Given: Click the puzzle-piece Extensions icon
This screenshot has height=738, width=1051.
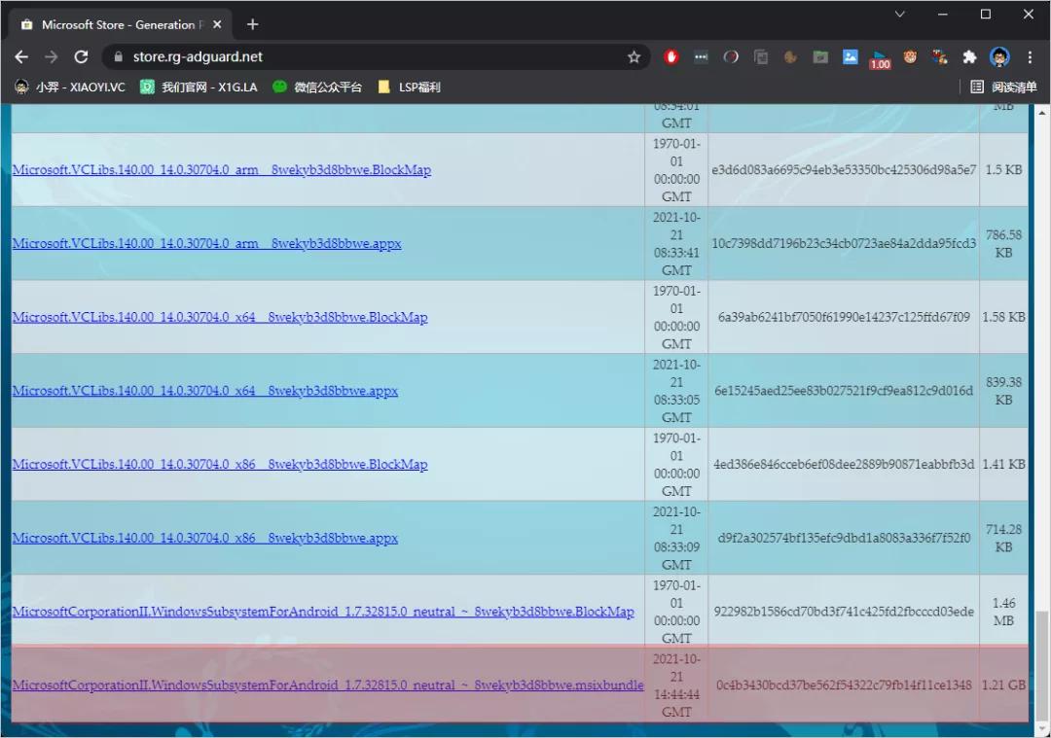Looking at the screenshot, I should tap(969, 56).
